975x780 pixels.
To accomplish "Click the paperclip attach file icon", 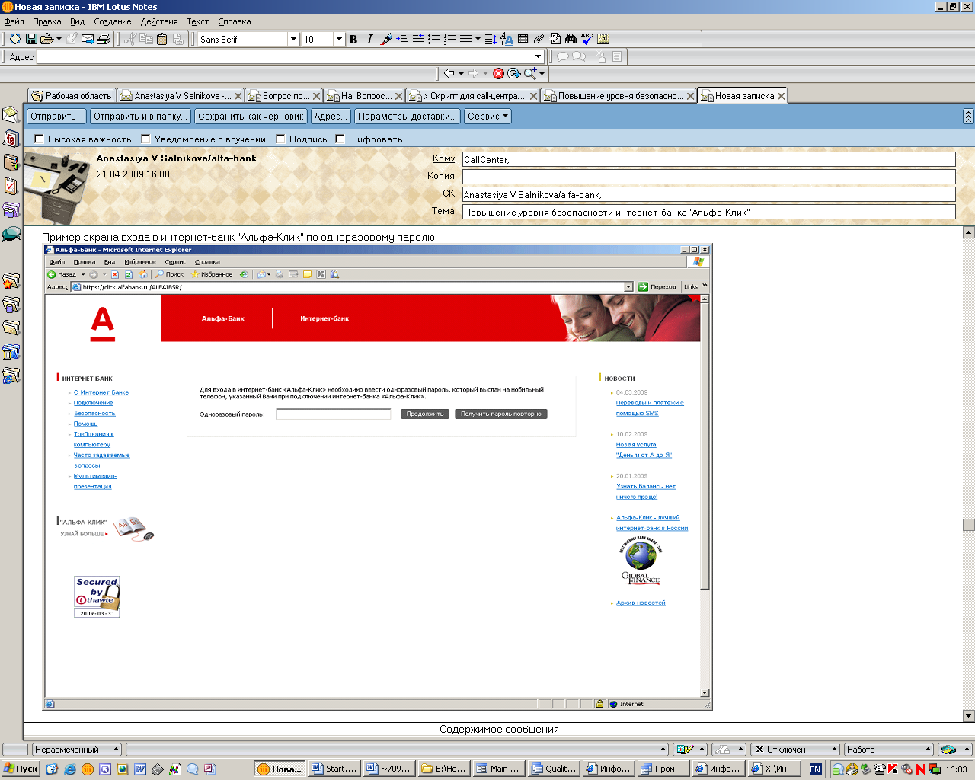I will (539, 39).
